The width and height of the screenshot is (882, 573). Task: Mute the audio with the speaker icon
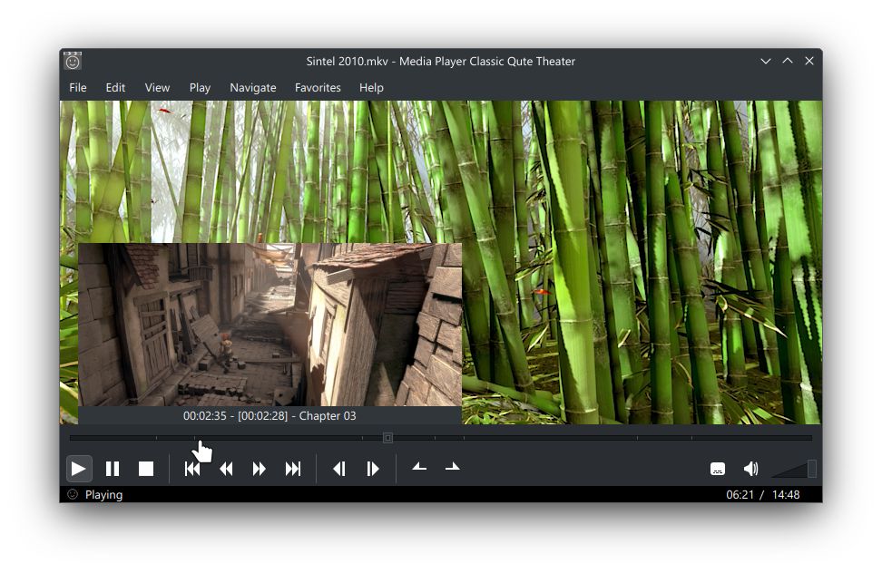(750, 469)
